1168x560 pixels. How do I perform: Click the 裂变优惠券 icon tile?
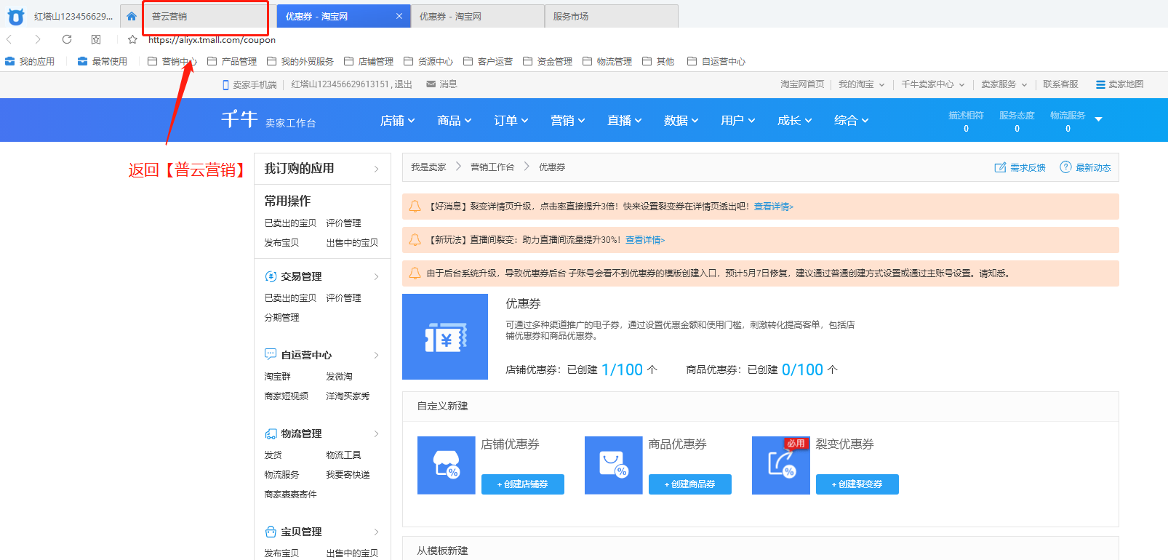[781, 465]
